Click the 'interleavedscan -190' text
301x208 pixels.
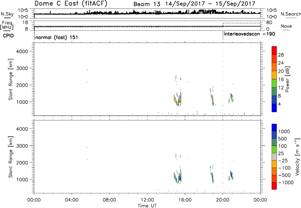[x=249, y=34]
